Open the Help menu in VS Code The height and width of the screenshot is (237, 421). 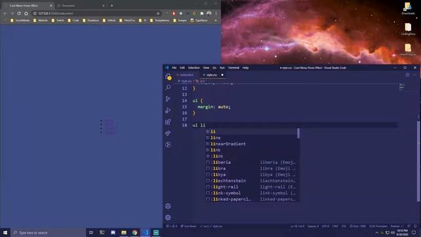[245, 68]
